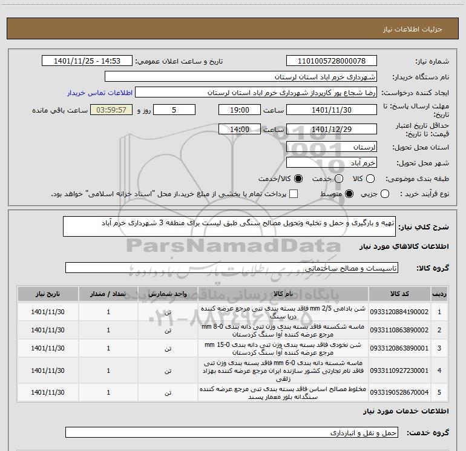
Task: Click the تاریخ نیاز column header
Action: (x=48, y=294)
